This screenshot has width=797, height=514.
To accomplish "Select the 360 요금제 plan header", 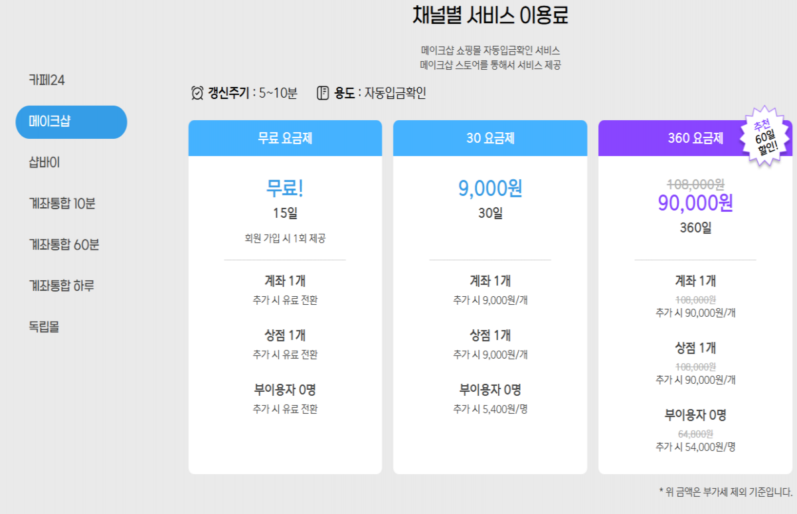I will 695,138.
